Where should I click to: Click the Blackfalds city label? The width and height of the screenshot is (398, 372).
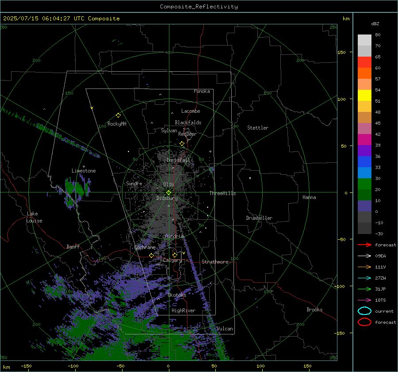[x=188, y=123]
